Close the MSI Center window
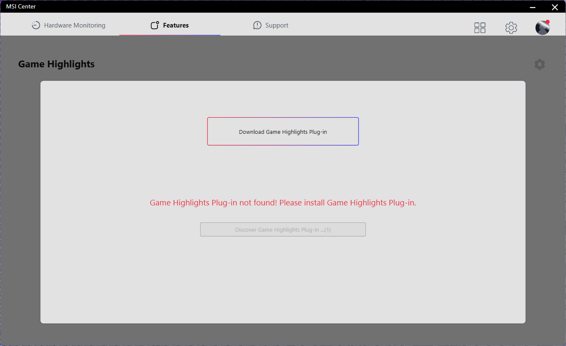The image size is (566, 346). point(555,7)
